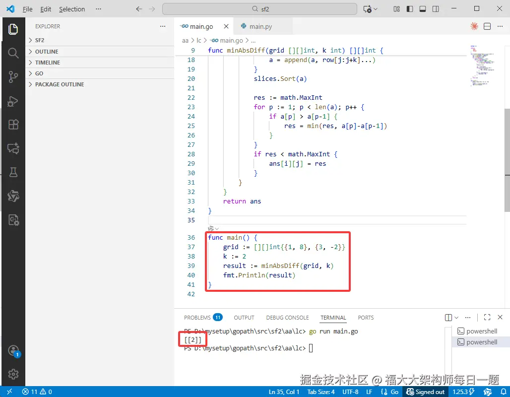Expand the PACKAGE OUTLINE section

click(x=100, y=84)
